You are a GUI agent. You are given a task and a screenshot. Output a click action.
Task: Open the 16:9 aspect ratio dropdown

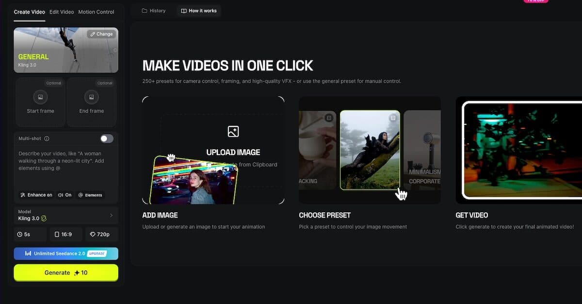pos(65,234)
